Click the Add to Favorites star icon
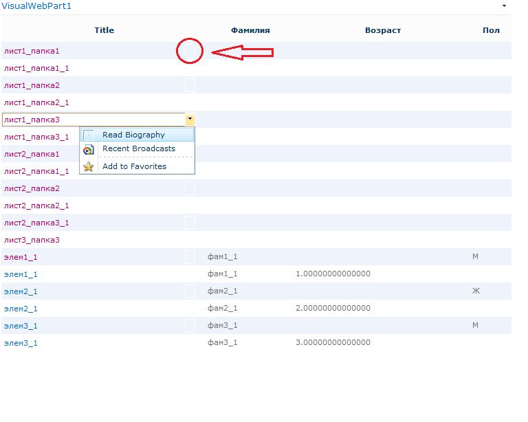The height and width of the screenshot is (422, 528). point(89,166)
